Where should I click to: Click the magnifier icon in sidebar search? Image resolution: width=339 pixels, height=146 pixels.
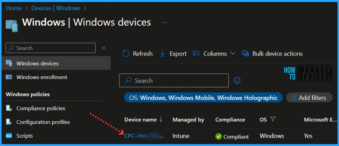[11, 48]
